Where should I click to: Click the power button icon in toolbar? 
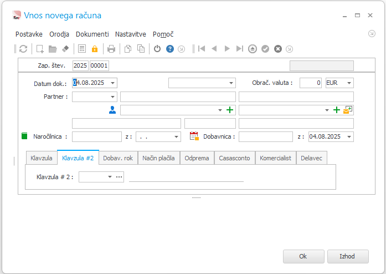tap(157, 49)
